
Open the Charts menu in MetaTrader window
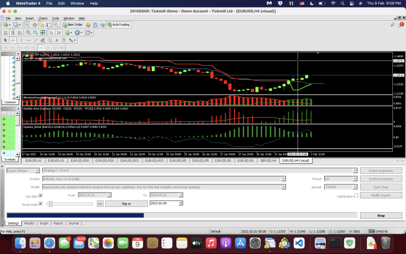click(43, 18)
